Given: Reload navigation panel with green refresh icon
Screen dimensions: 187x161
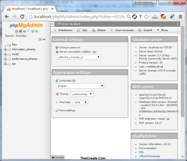Looking at the screenshot, I should point(37,31).
